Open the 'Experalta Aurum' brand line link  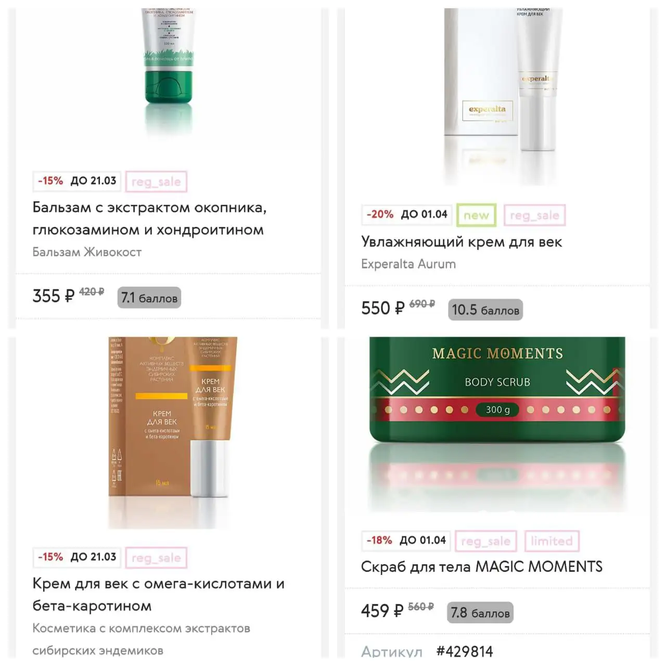coord(408,264)
